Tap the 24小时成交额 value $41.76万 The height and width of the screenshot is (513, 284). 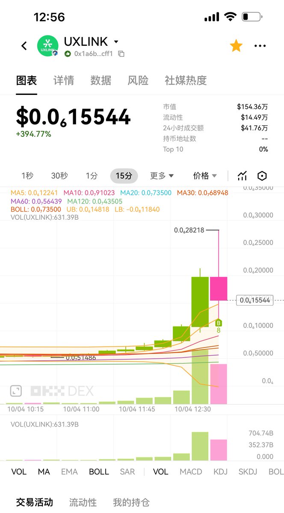tap(254, 128)
